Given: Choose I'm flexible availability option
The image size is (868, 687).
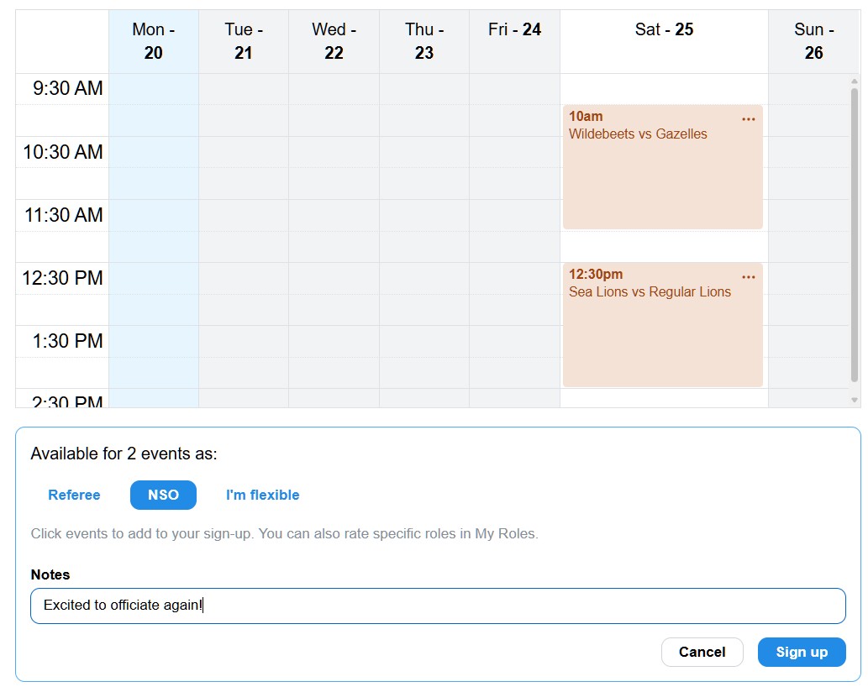Looking at the screenshot, I should tap(262, 495).
